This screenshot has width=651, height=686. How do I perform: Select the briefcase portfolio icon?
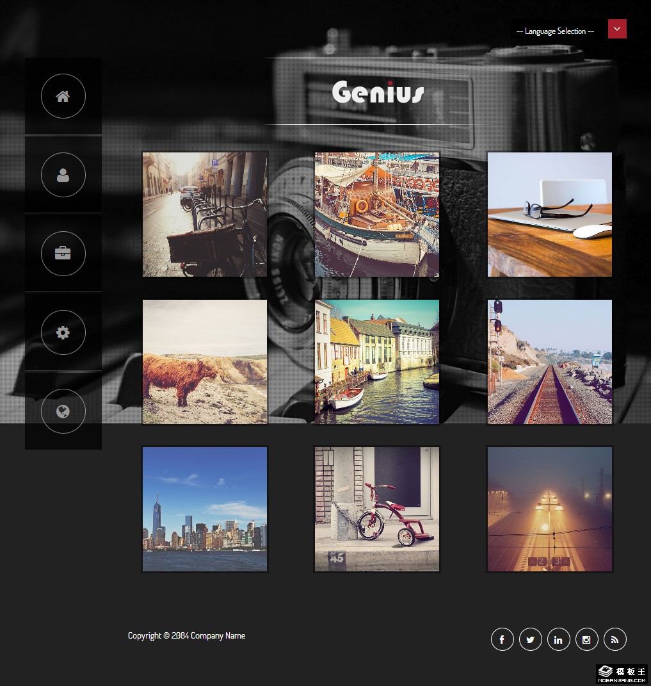click(63, 254)
